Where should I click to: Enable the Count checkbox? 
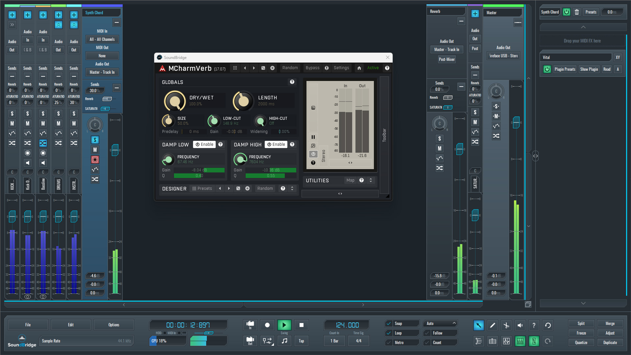(427, 343)
